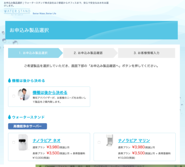185x167 pixels.
Task: Click the ナノラピア ネオ server image
Action: tap(23, 142)
